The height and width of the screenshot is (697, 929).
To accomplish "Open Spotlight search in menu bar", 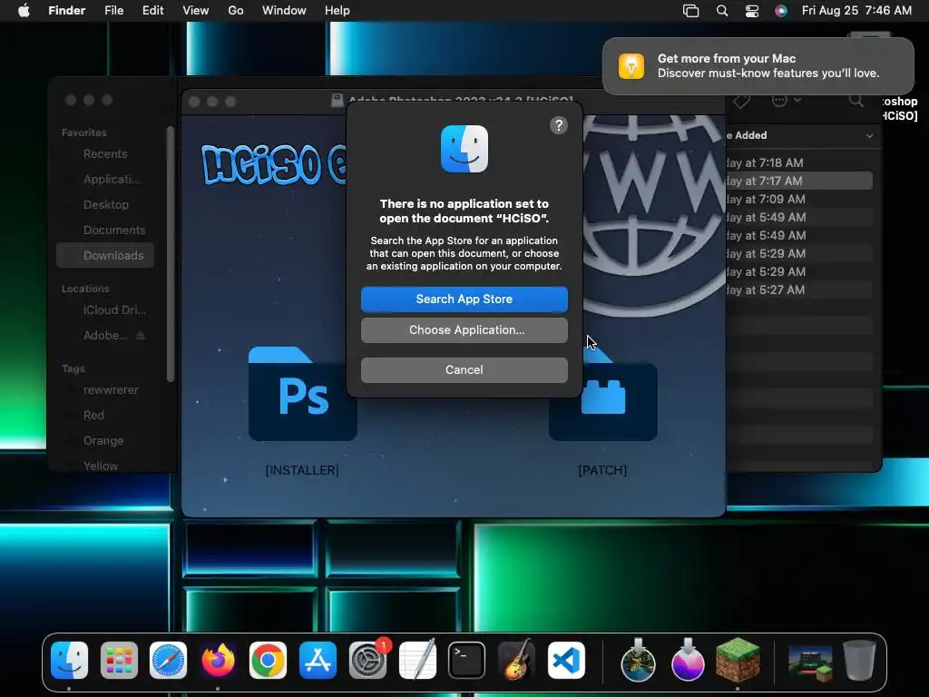I will click(721, 11).
